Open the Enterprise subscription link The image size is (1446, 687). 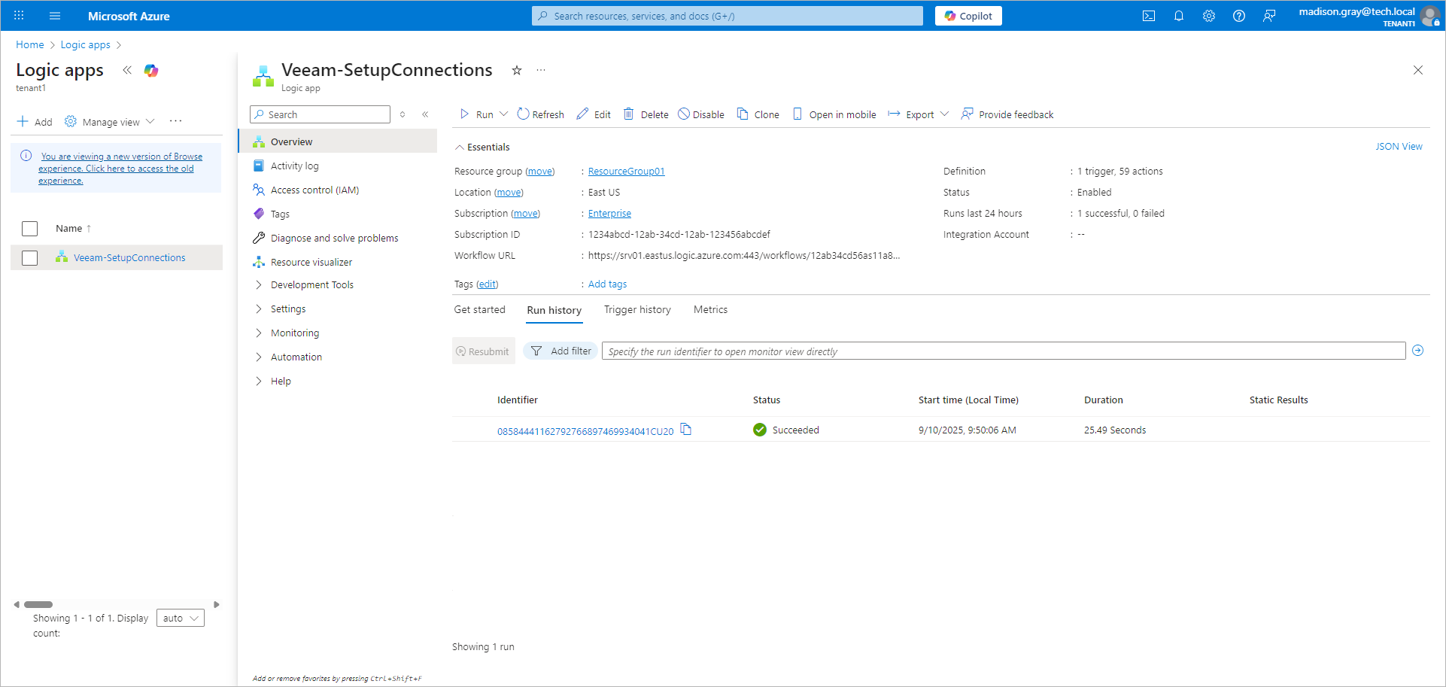(x=609, y=214)
